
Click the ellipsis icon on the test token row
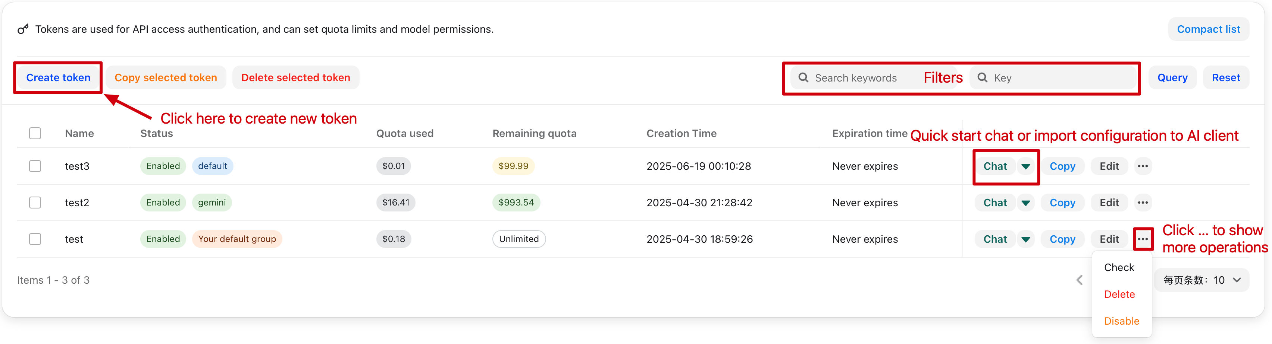pyautogui.click(x=1143, y=239)
